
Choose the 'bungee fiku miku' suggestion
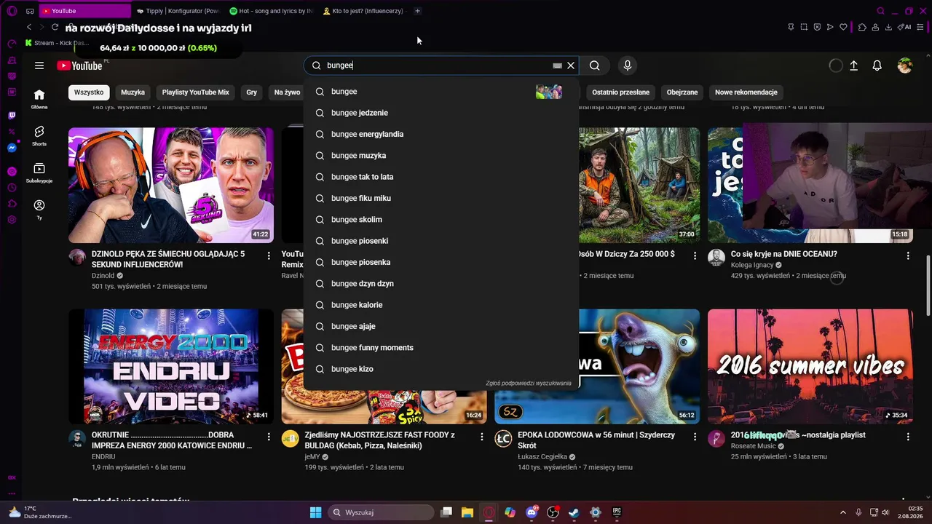click(441, 198)
